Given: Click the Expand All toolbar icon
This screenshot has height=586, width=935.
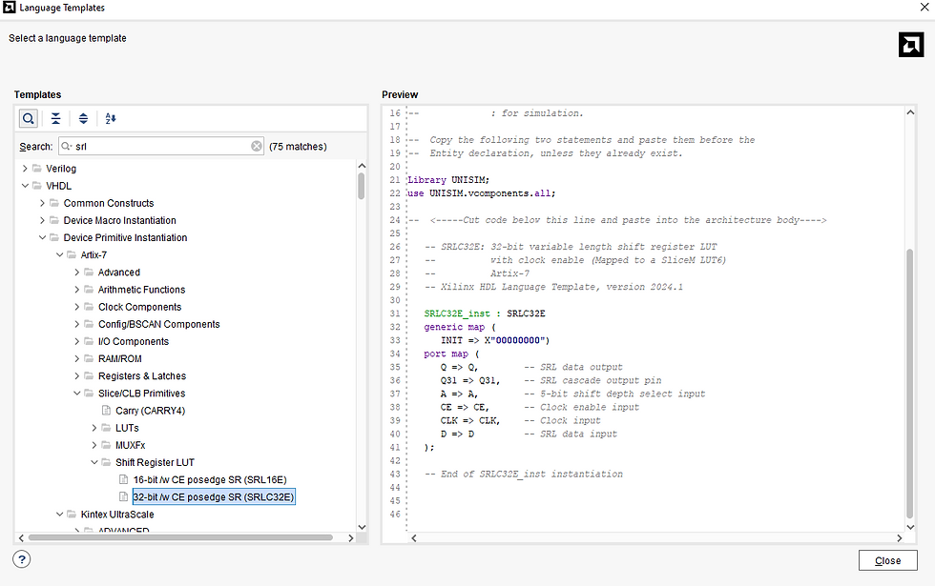Looking at the screenshot, I should (84, 118).
